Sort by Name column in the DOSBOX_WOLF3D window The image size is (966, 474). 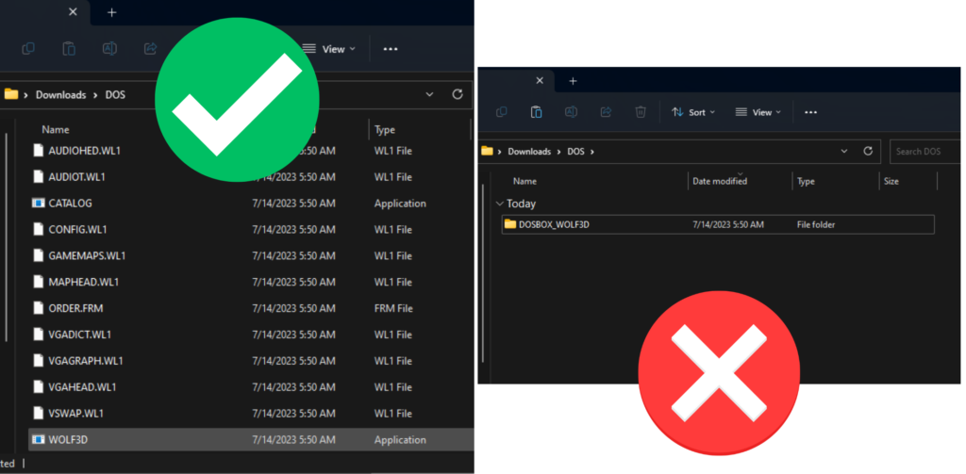525,182
